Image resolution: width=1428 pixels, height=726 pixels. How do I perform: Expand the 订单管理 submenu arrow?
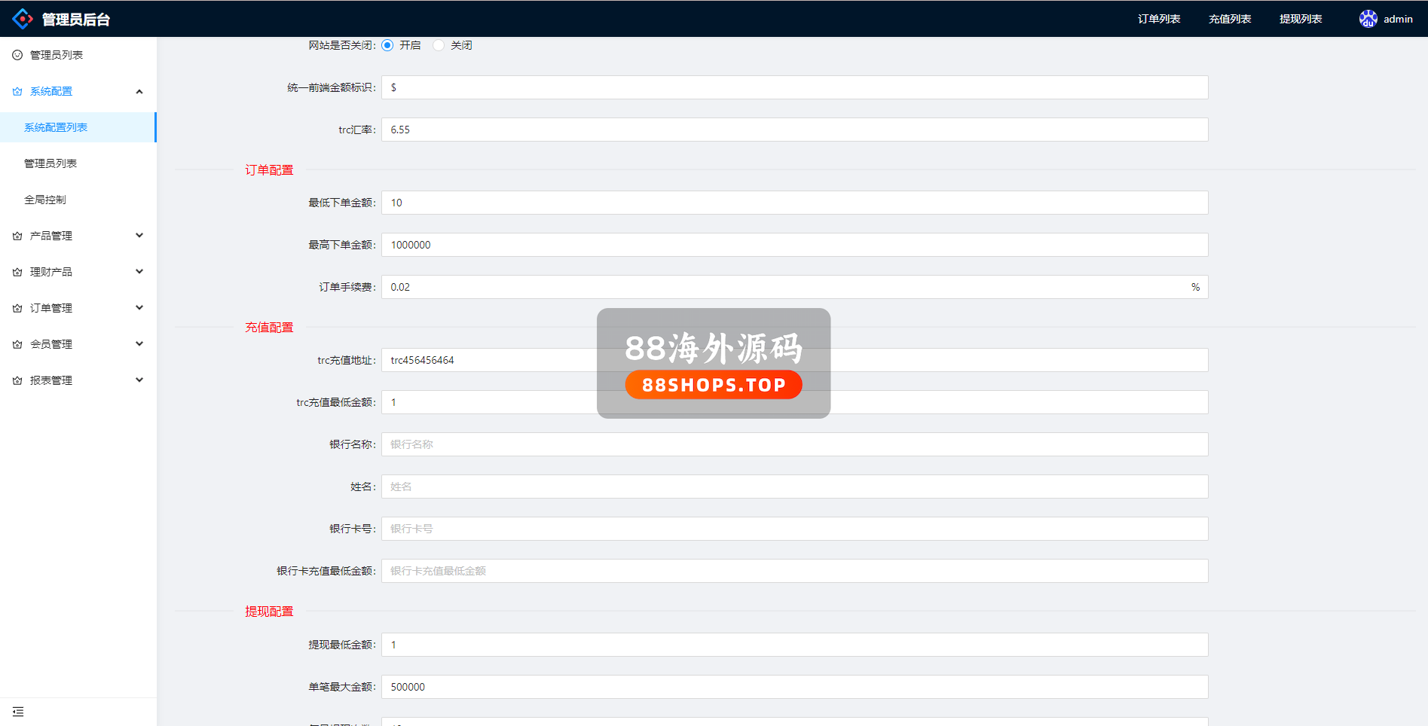tap(139, 308)
